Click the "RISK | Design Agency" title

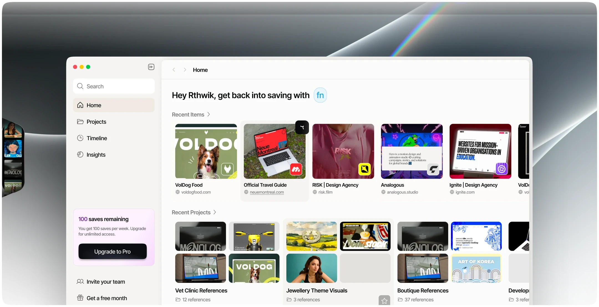pos(335,185)
